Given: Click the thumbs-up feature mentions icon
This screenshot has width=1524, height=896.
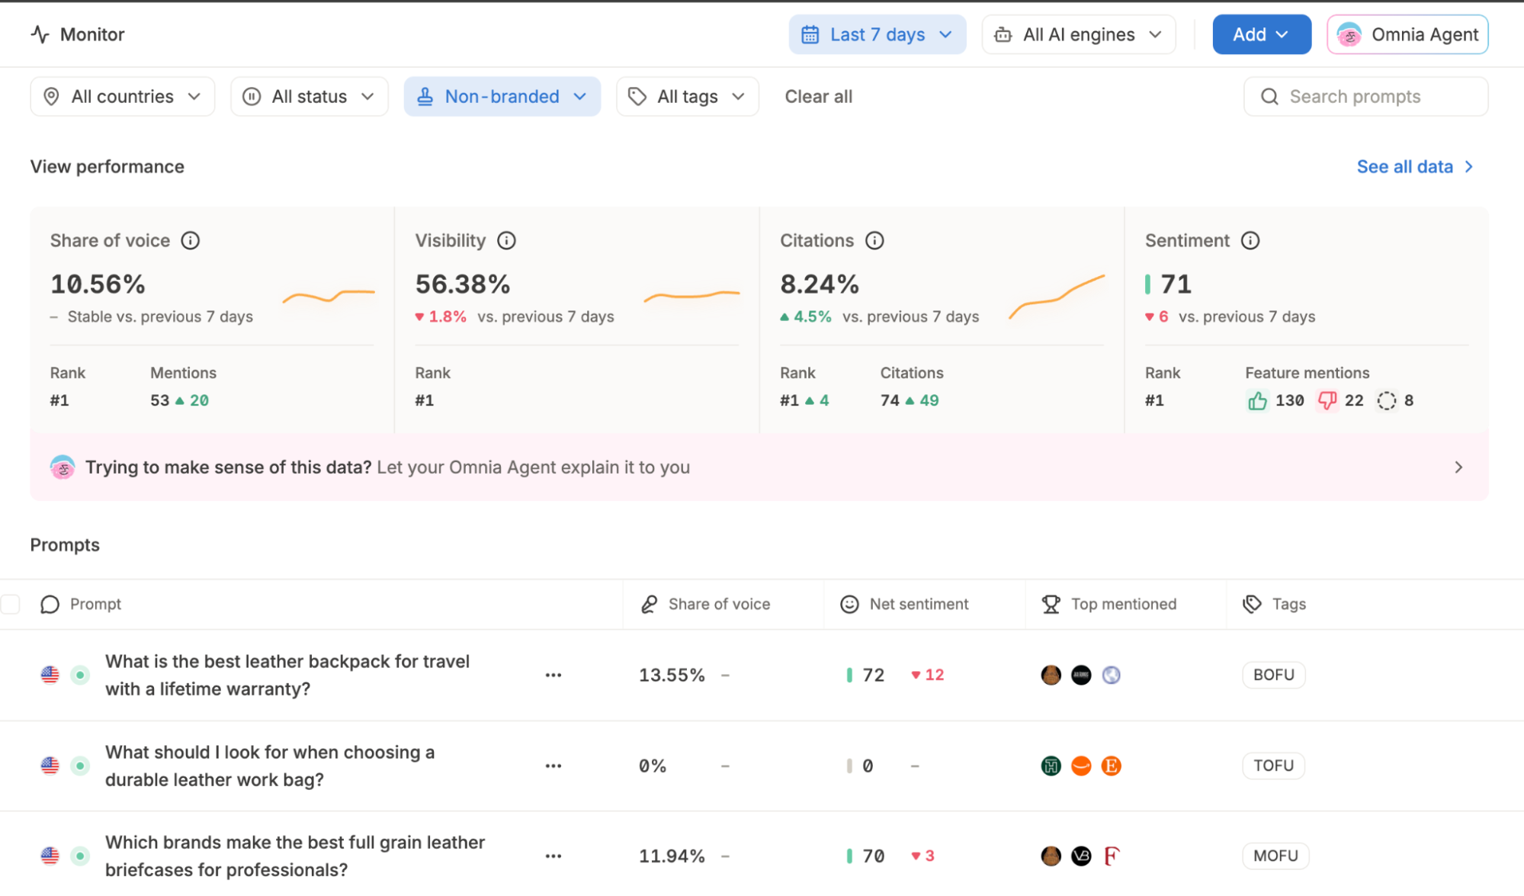Looking at the screenshot, I should [x=1257, y=400].
